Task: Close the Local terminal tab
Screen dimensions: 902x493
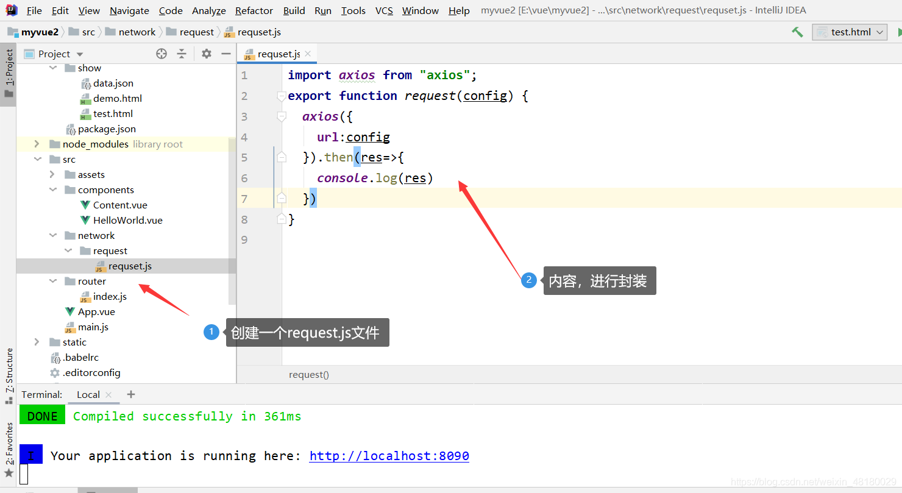Action: tap(108, 395)
